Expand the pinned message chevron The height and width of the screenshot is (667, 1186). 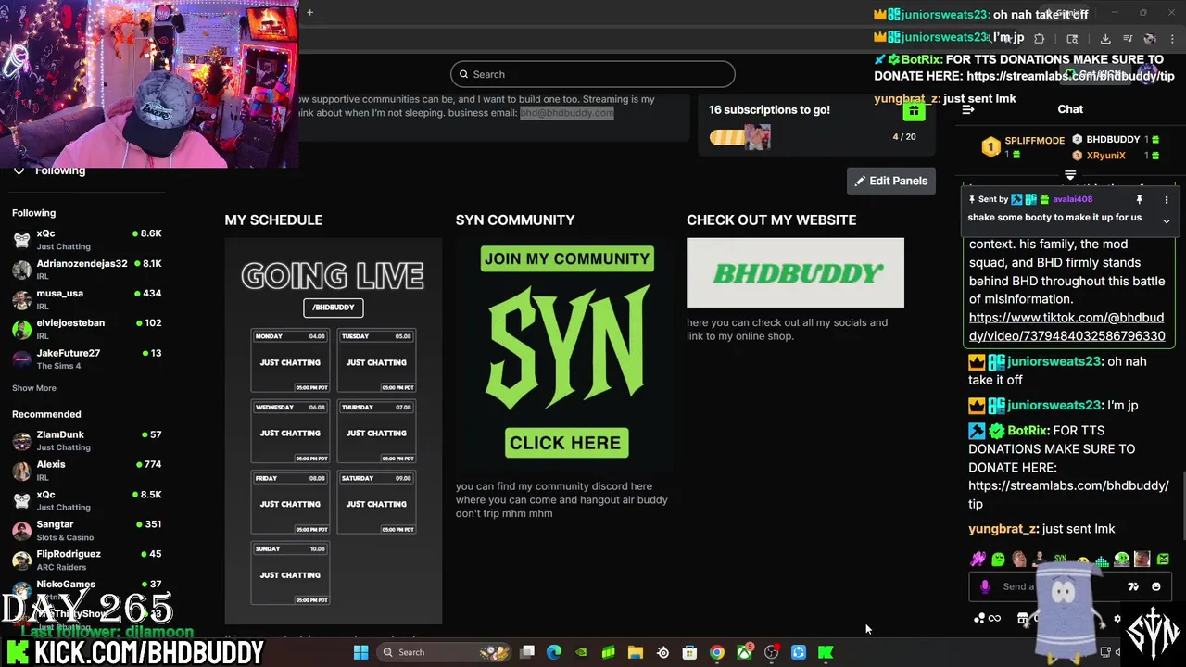coord(1166,220)
